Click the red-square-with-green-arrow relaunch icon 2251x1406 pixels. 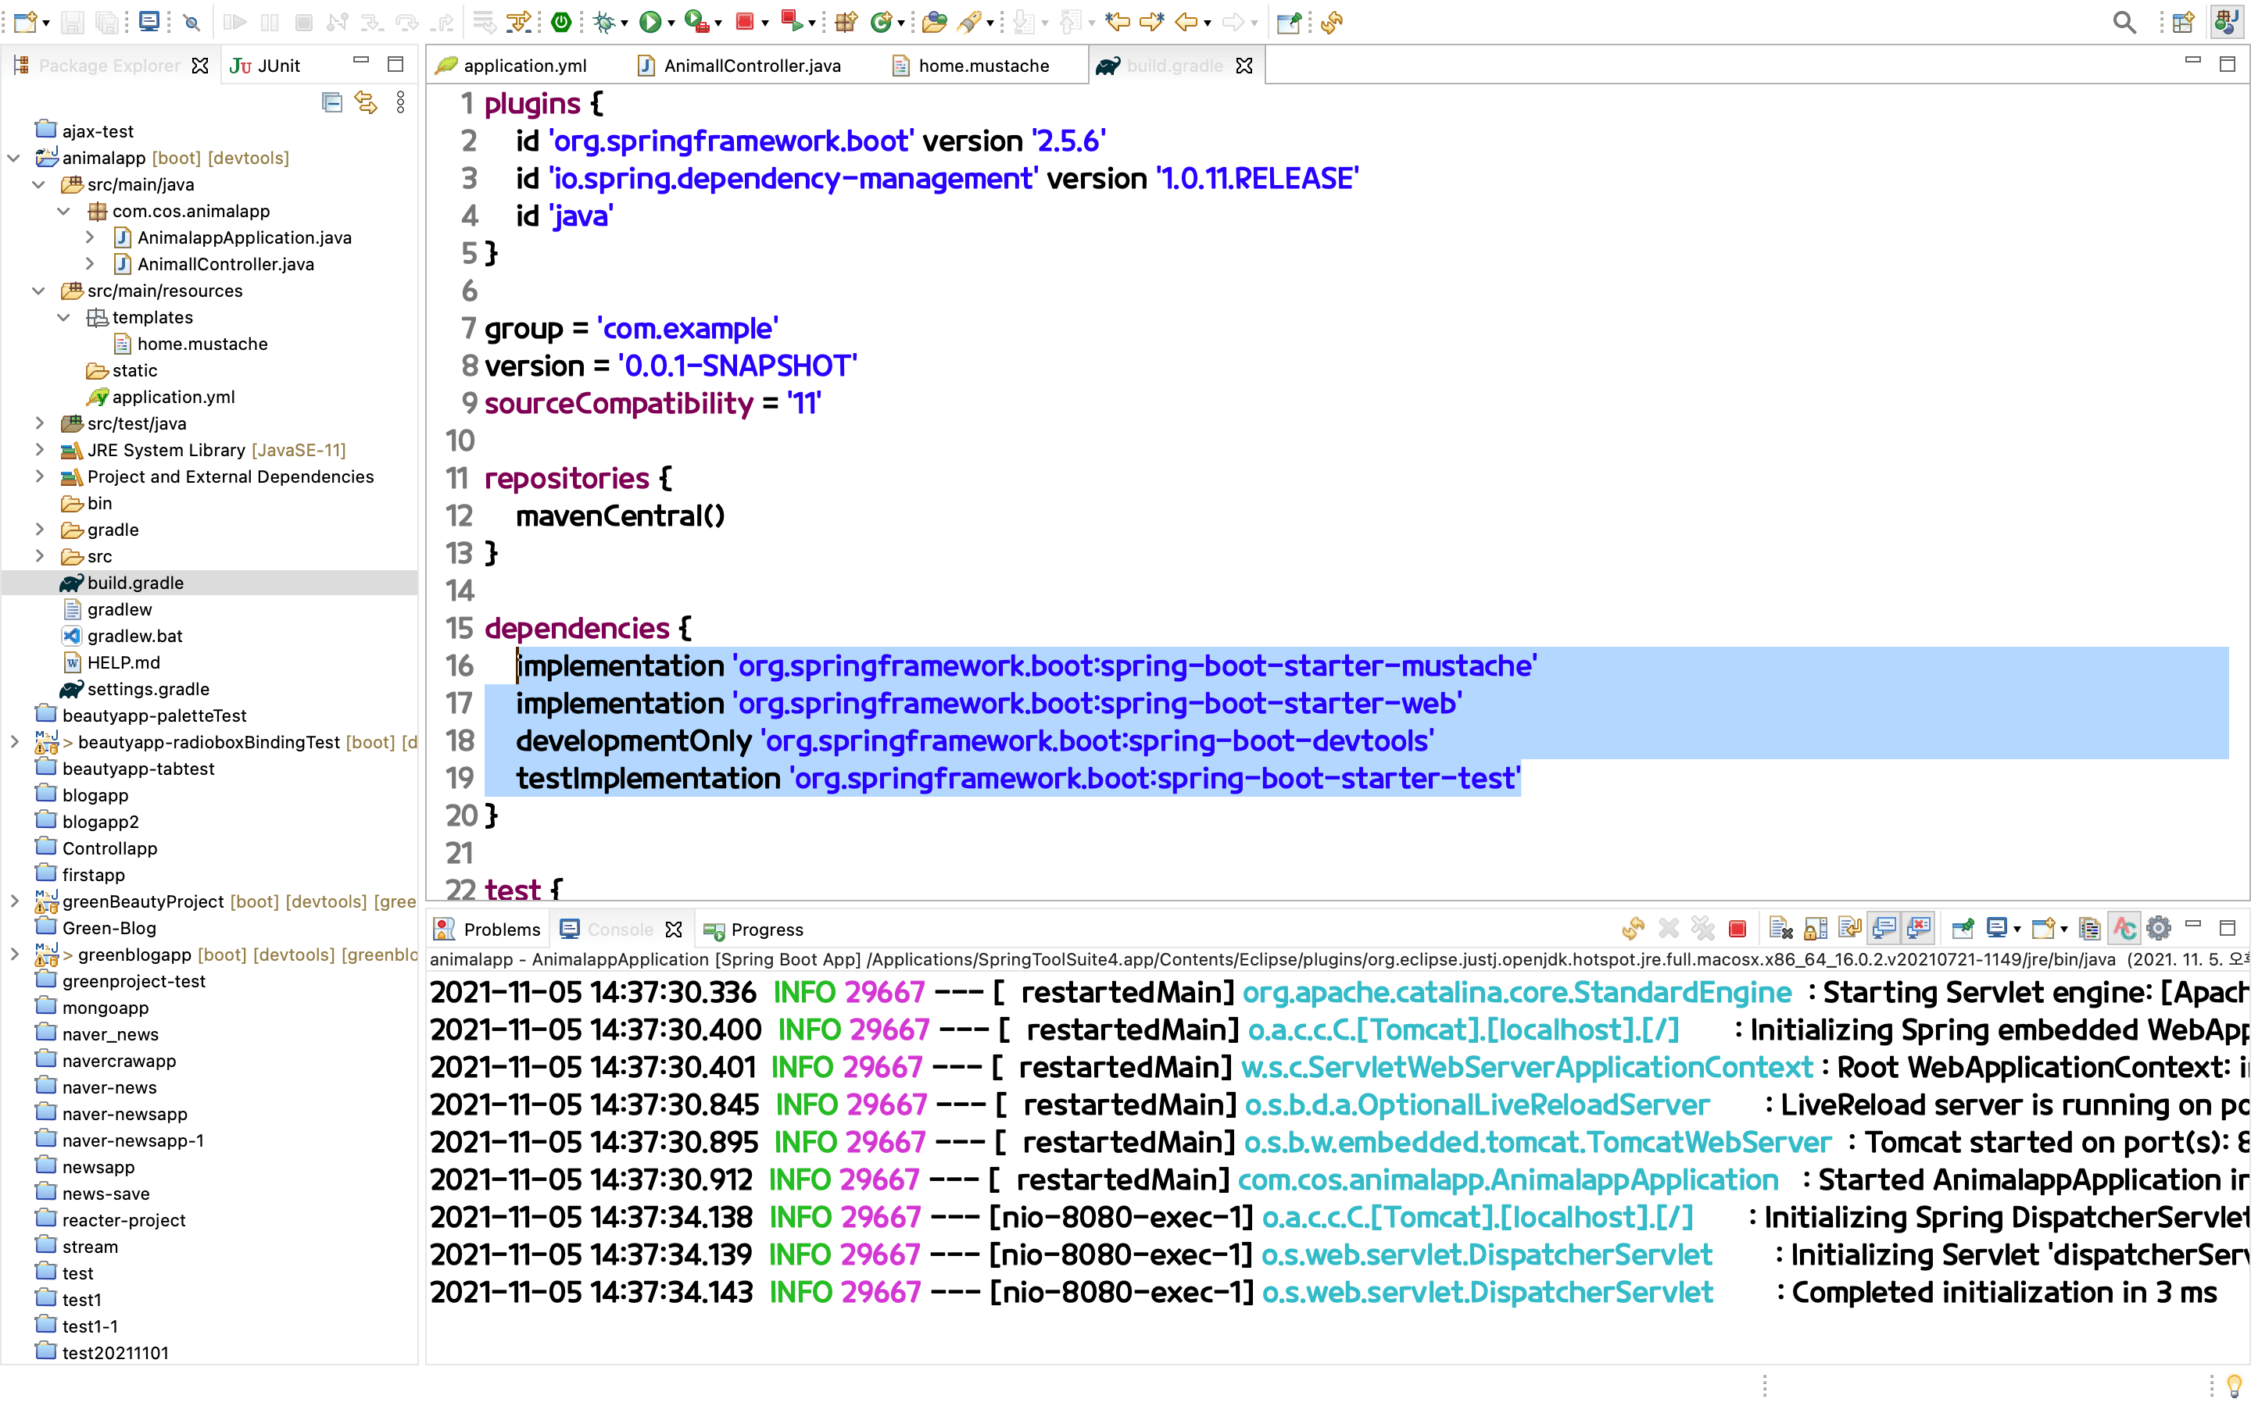792,21
